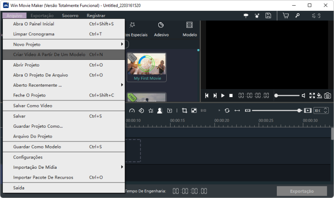The image size is (334, 198).
Task: Mute the preview volume speaker
Action: pos(304,96)
